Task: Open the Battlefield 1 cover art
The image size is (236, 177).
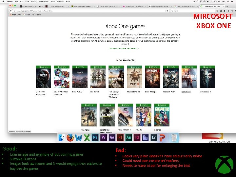Action: pos(189,77)
